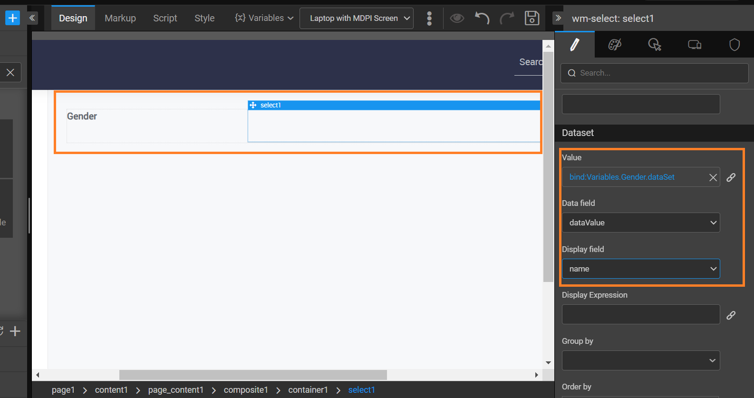754x398 pixels.
Task: Click the bind link icon next to Value
Action: pyautogui.click(x=731, y=177)
